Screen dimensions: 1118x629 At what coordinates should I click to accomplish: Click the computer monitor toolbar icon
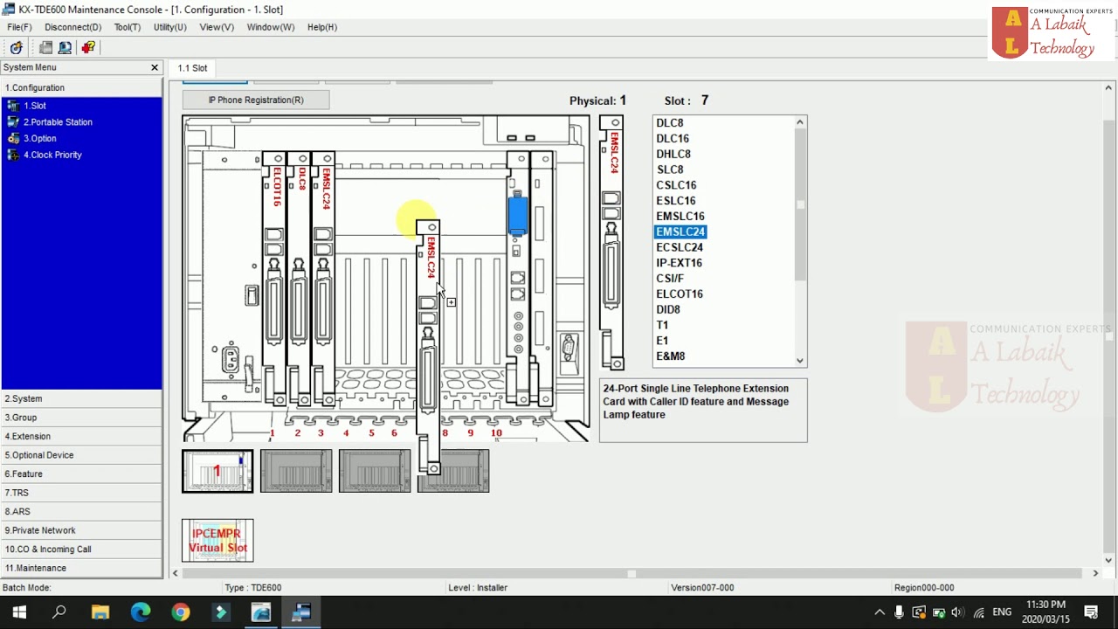(65, 48)
